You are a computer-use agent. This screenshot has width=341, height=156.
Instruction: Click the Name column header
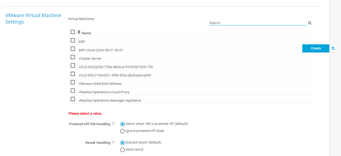point(86,33)
